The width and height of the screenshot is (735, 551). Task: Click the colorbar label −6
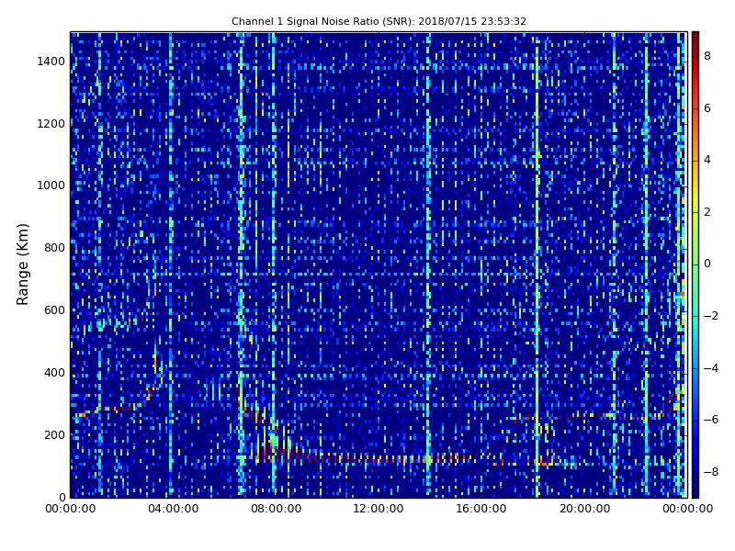[711, 420]
